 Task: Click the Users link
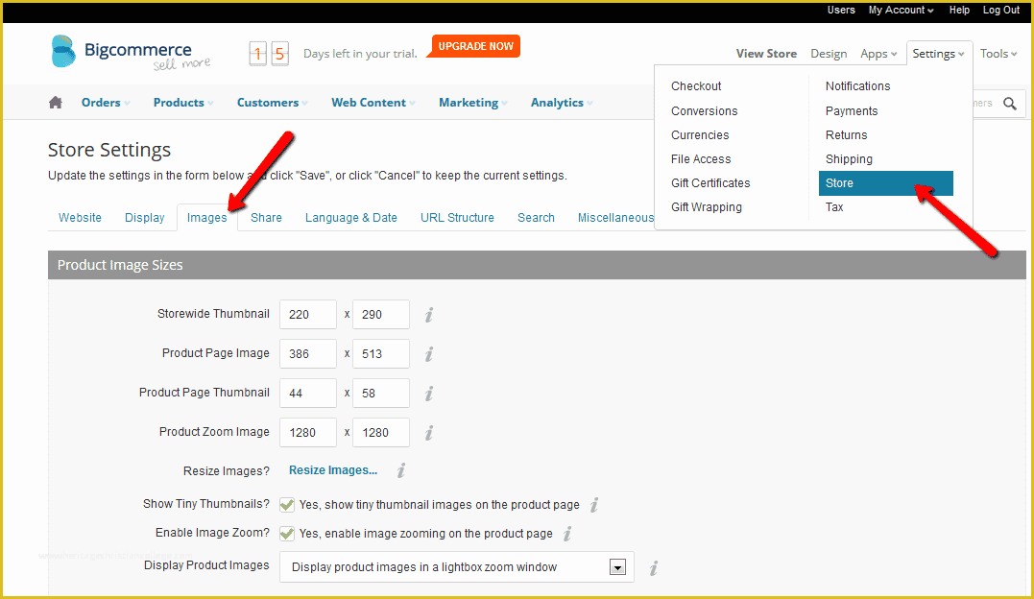pyautogui.click(x=841, y=10)
